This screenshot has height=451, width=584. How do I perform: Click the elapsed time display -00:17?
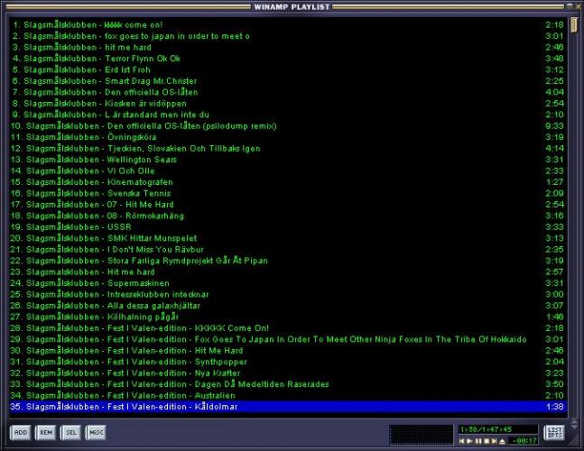(x=523, y=441)
